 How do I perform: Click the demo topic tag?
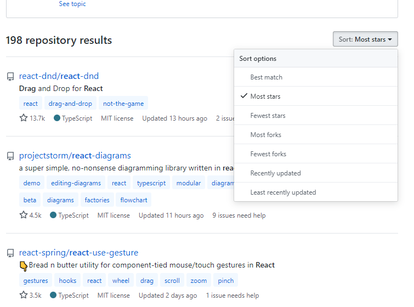point(32,183)
